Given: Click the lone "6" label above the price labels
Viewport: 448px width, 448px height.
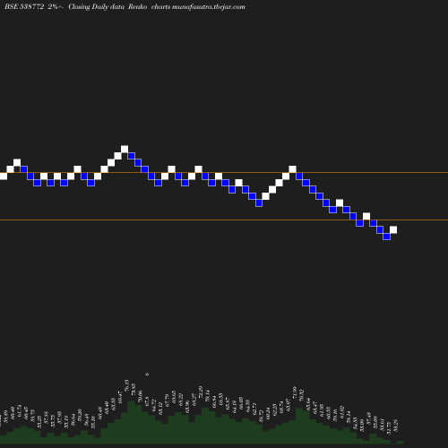Looking at the screenshot, I should [147, 374].
